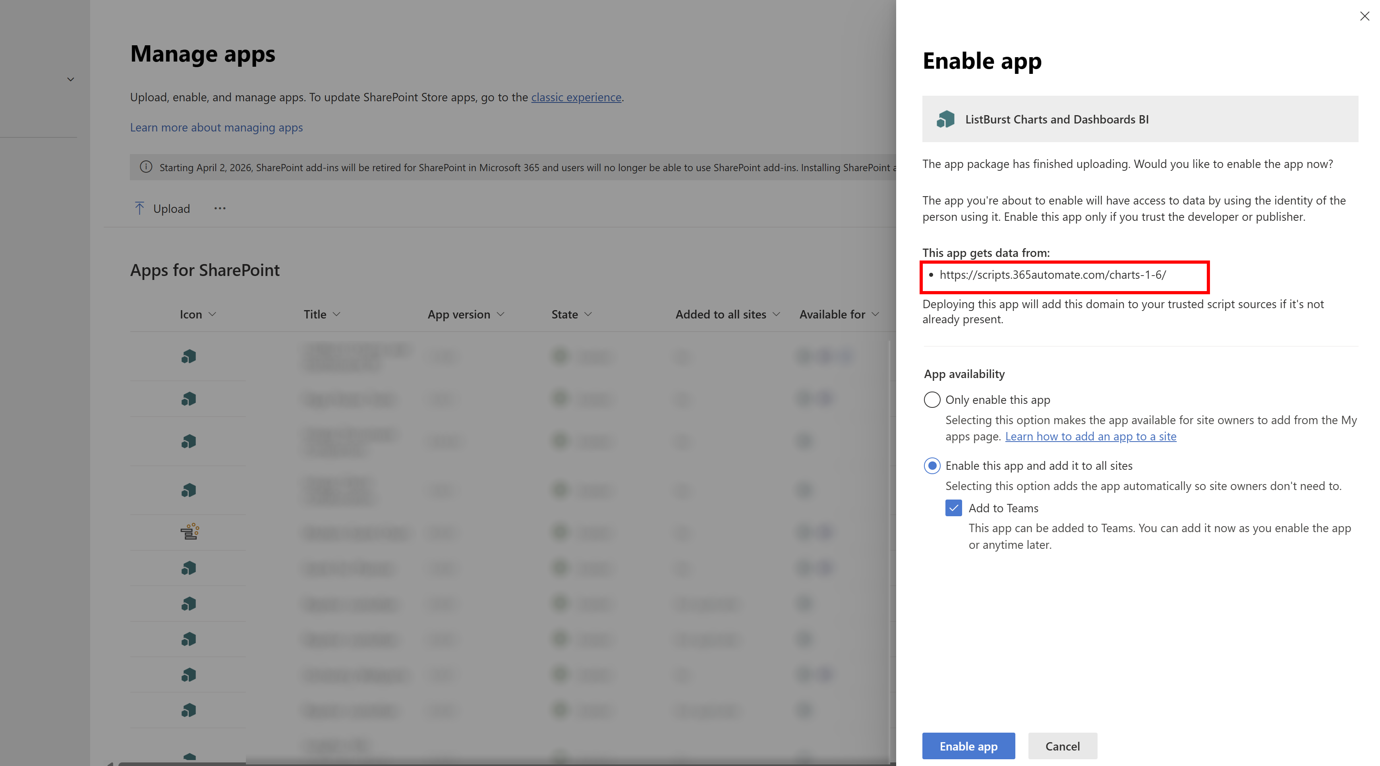Open Learn more about managing apps

coord(216,127)
